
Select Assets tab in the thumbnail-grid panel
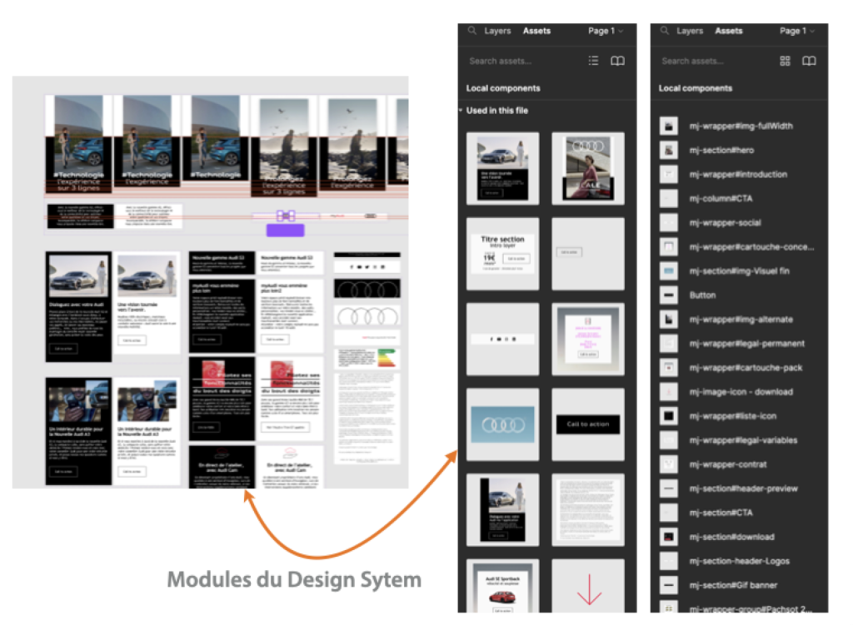click(x=536, y=31)
